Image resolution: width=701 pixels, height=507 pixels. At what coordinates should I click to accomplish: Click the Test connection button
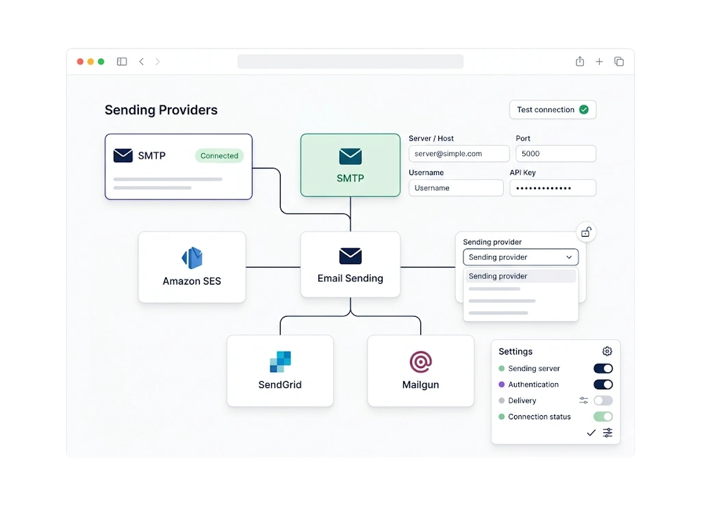(x=552, y=109)
